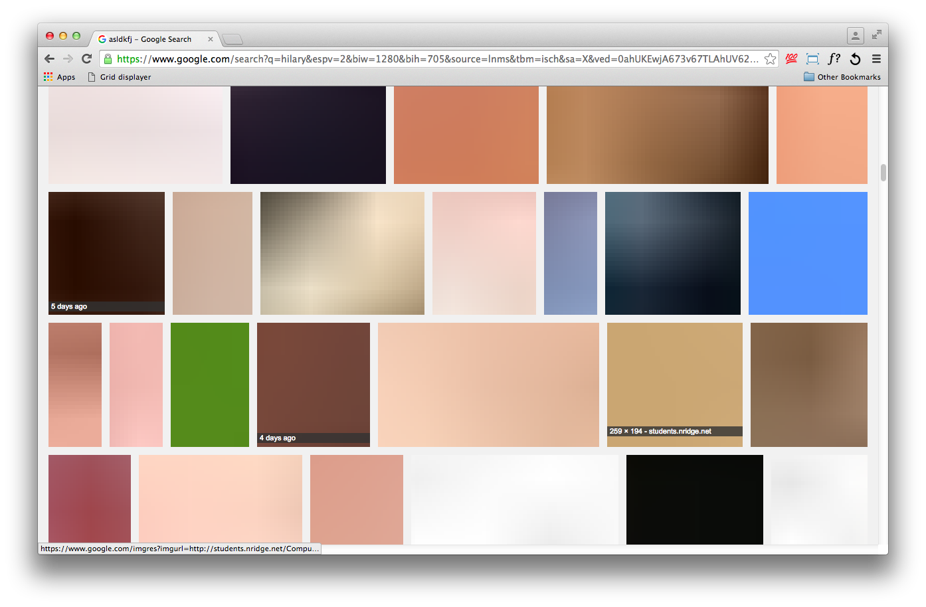Open the cream and gray gradient thumbnail
926x607 pixels.
[342, 253]
